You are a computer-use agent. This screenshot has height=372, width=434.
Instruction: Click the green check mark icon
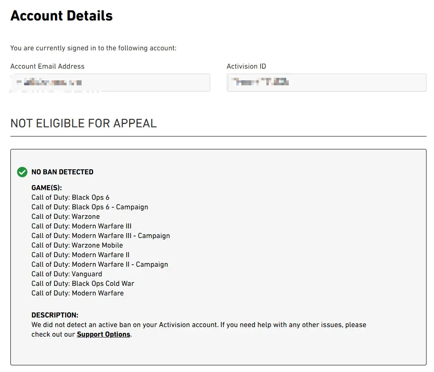(x=22, y=172)
